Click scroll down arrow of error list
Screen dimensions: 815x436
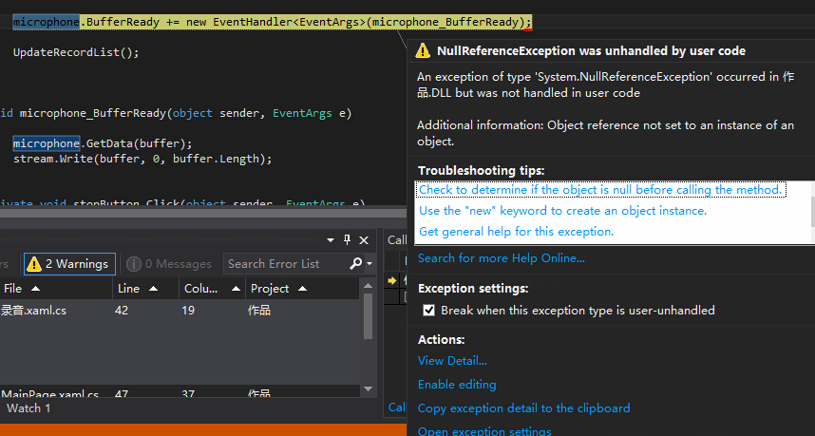pyautogui.click(x=368, y=389)
